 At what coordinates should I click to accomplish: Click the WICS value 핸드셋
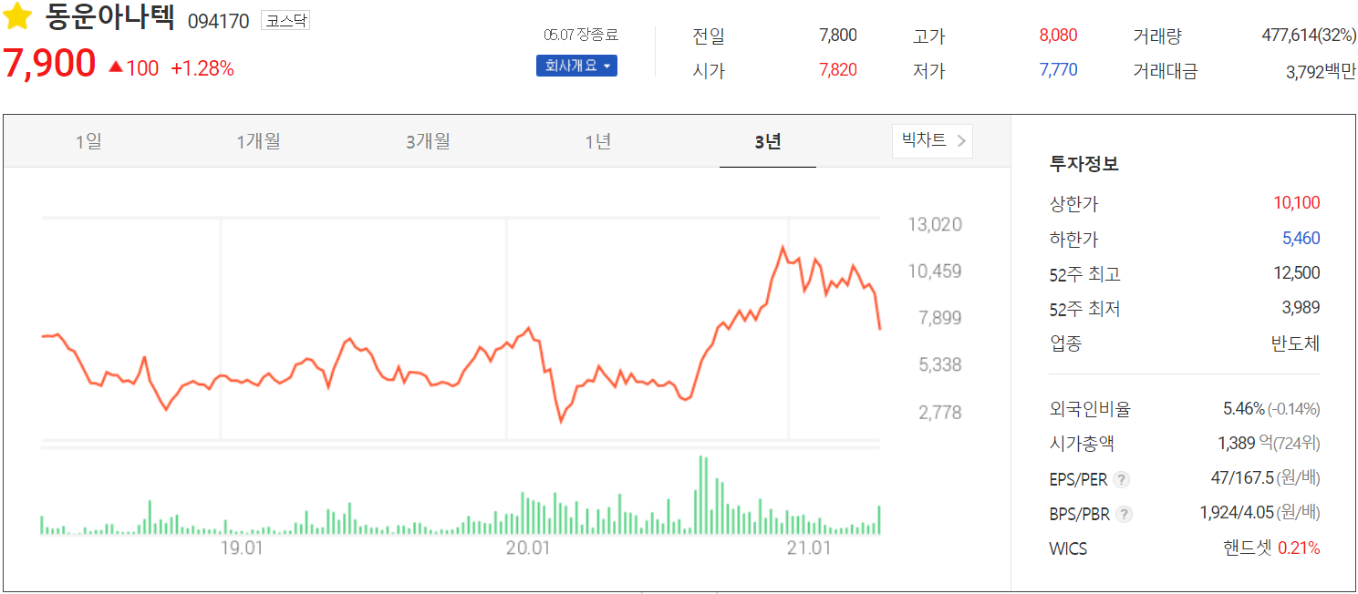pyautogui.click(x=1248, y=548)
